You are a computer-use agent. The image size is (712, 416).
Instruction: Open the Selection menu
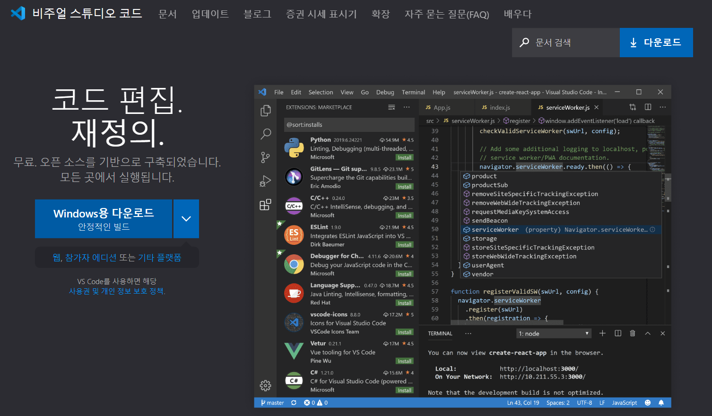pyautogui.click(x=321, y=92)
